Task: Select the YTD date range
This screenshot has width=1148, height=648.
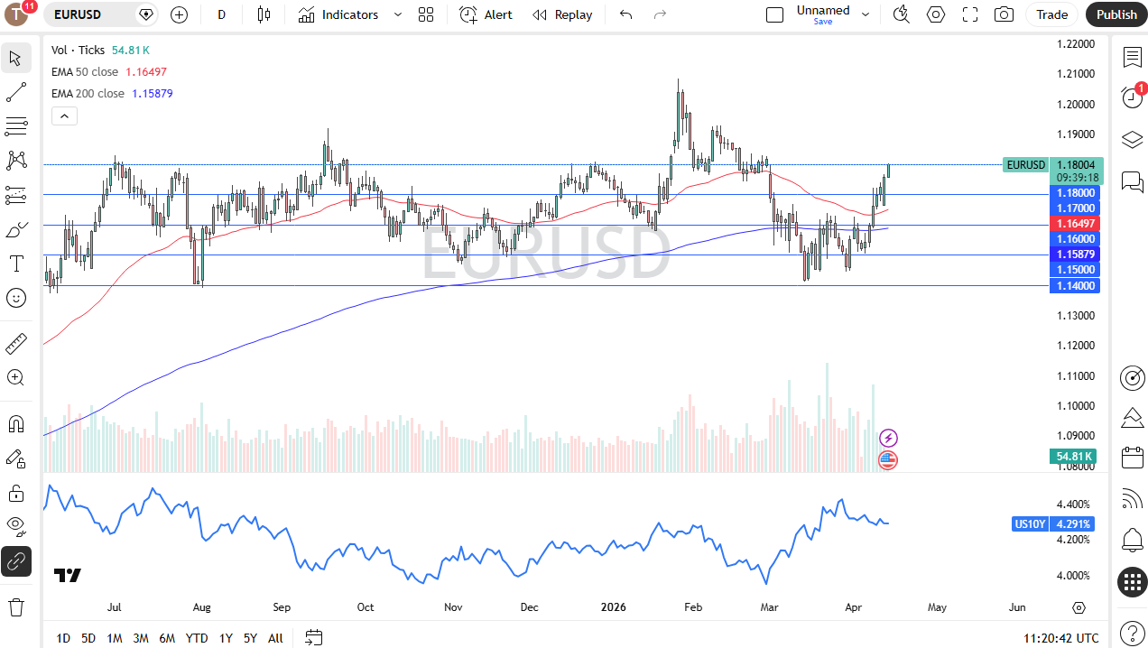Action: 197,638
